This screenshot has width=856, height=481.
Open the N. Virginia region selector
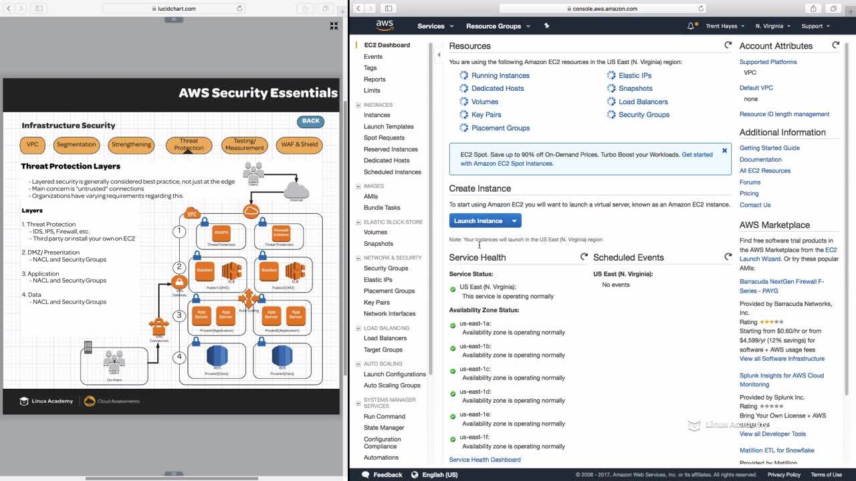(x=772, y=26)
